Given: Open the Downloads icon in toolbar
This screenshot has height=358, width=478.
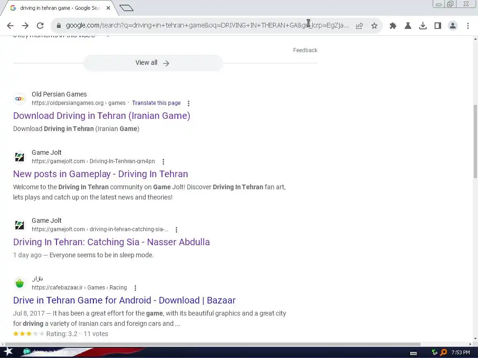Looking at the screenshot, I should coord(423,26).
